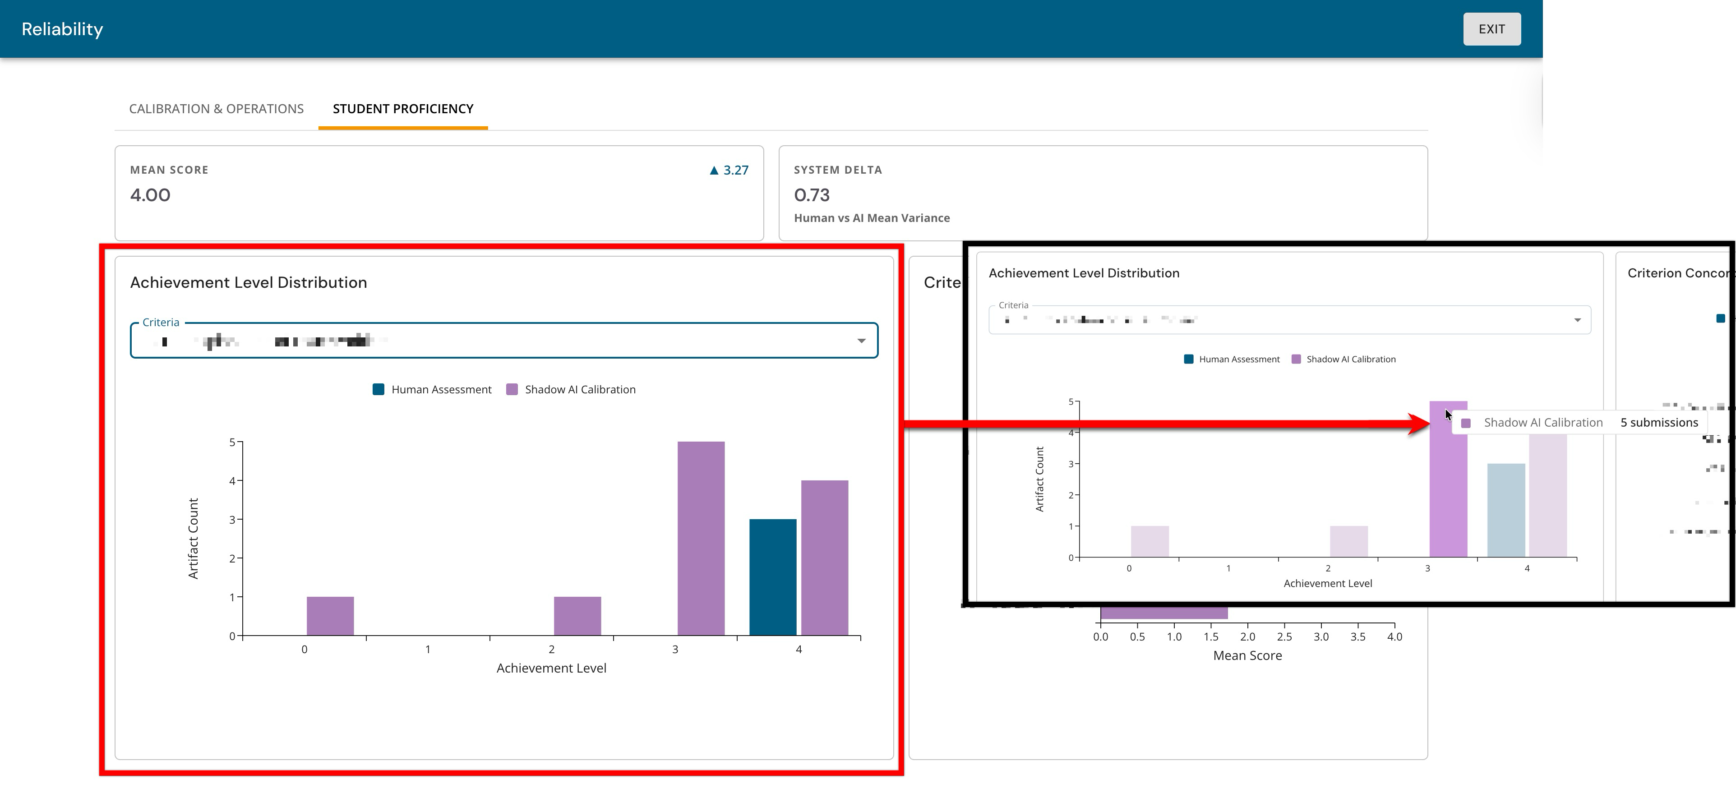Click the purple bar at achievement level 3
Screen dimensions: 1736x793
(x=701, y=538)
